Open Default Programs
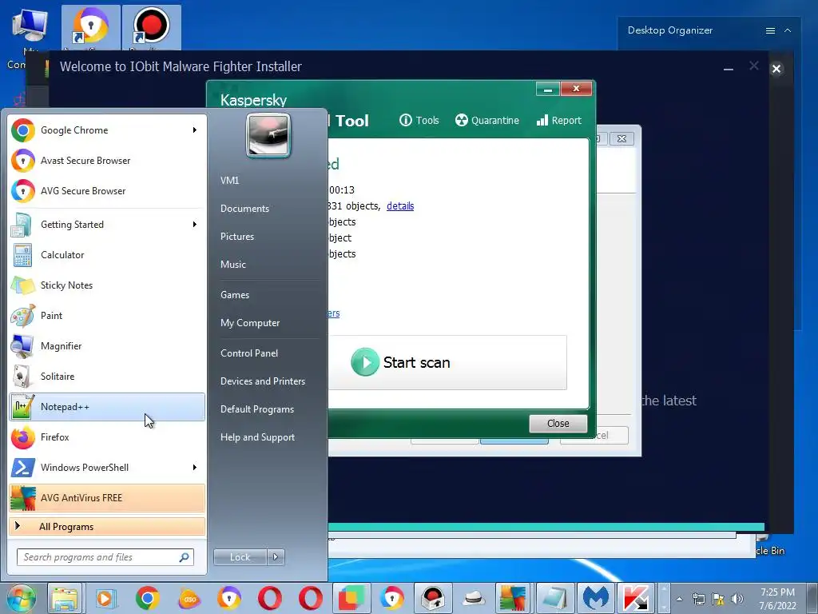The height and width of the screenshot is (614, 818). point(256,409)
